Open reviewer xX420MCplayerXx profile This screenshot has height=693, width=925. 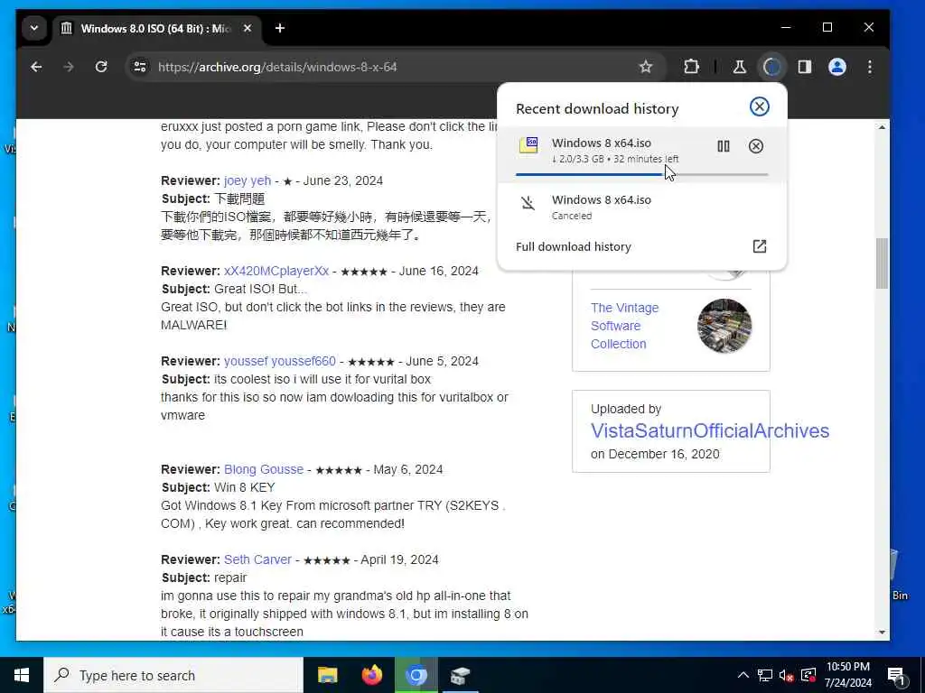point(276,271)
